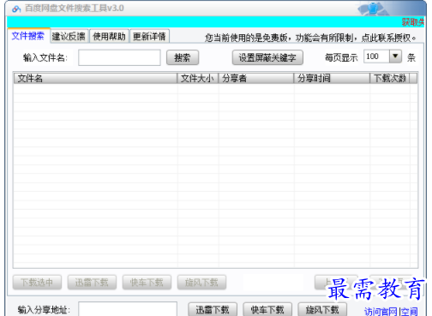
Task: Click 旋风下载 button below the results list
Action: tap(201, 283)
